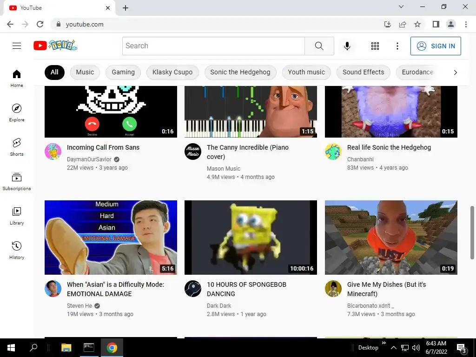
Task: Open the Minecraft dishes video thumbnail
Action: click(391, 238)
